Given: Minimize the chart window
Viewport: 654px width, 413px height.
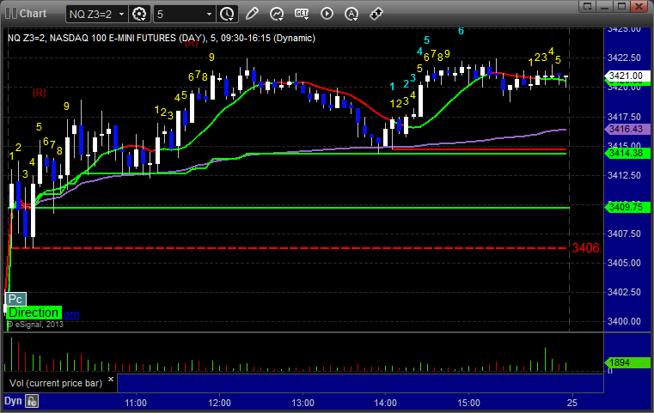Looking at the screenshot, I should point(605,6).
